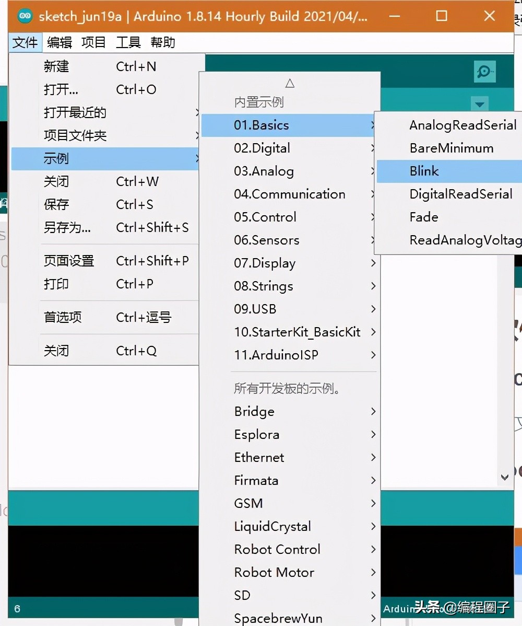Maximize the Arduino window
The image size is (522, 626).
point(442,16)
